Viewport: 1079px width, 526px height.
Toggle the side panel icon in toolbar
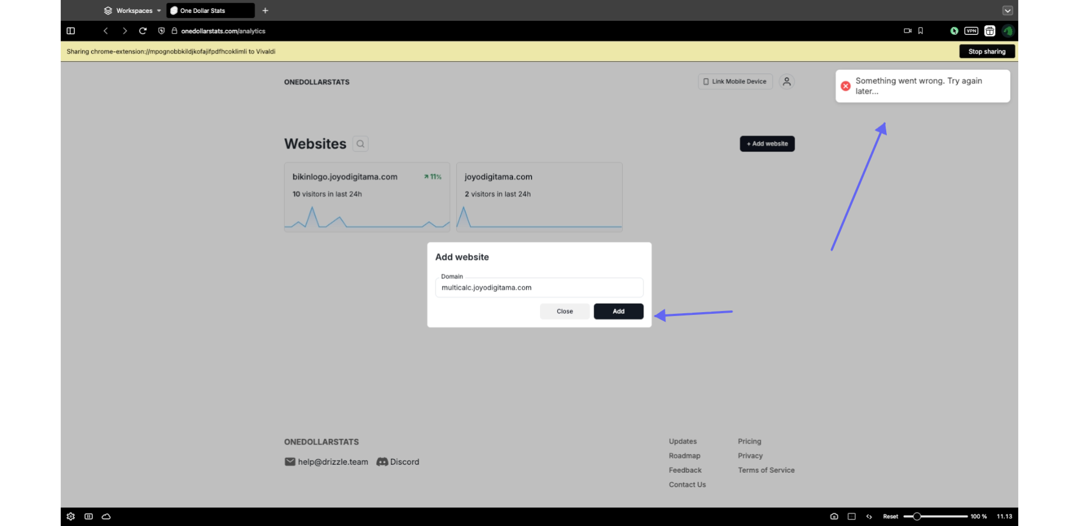[71, 31]
